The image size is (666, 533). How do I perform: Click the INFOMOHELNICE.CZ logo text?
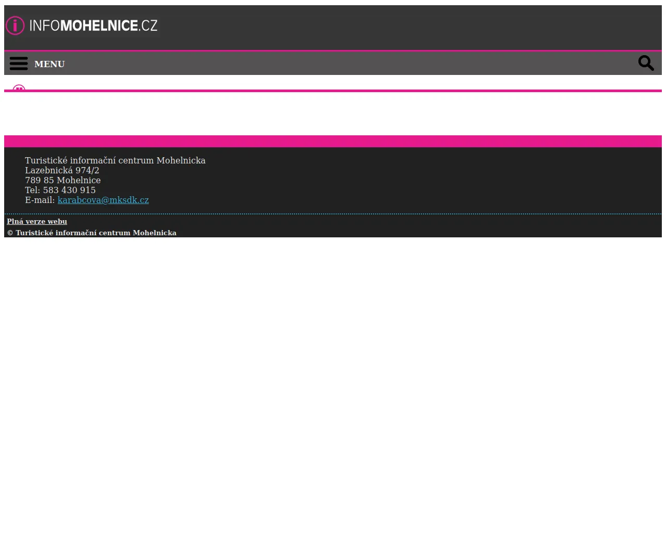click(94, 26)
